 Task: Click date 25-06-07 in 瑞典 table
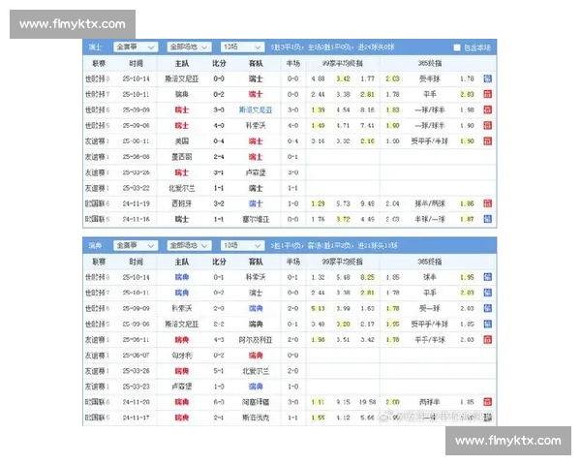[136, 356]
